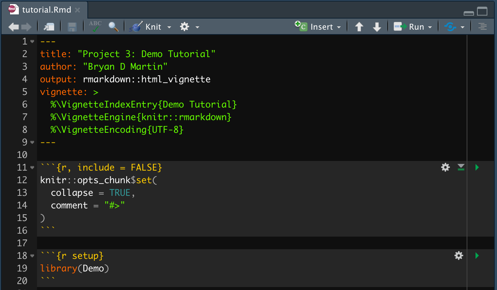
Task: Minimize the source pane
Action: 469,13
